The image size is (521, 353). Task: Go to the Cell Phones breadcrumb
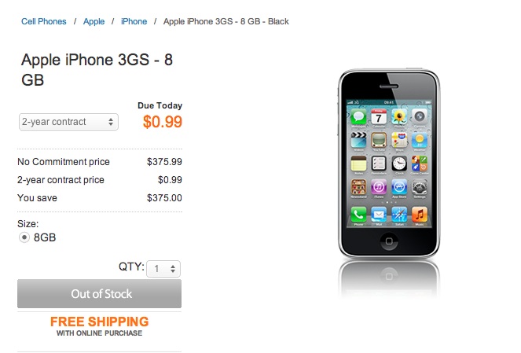[x=44, y=21]
